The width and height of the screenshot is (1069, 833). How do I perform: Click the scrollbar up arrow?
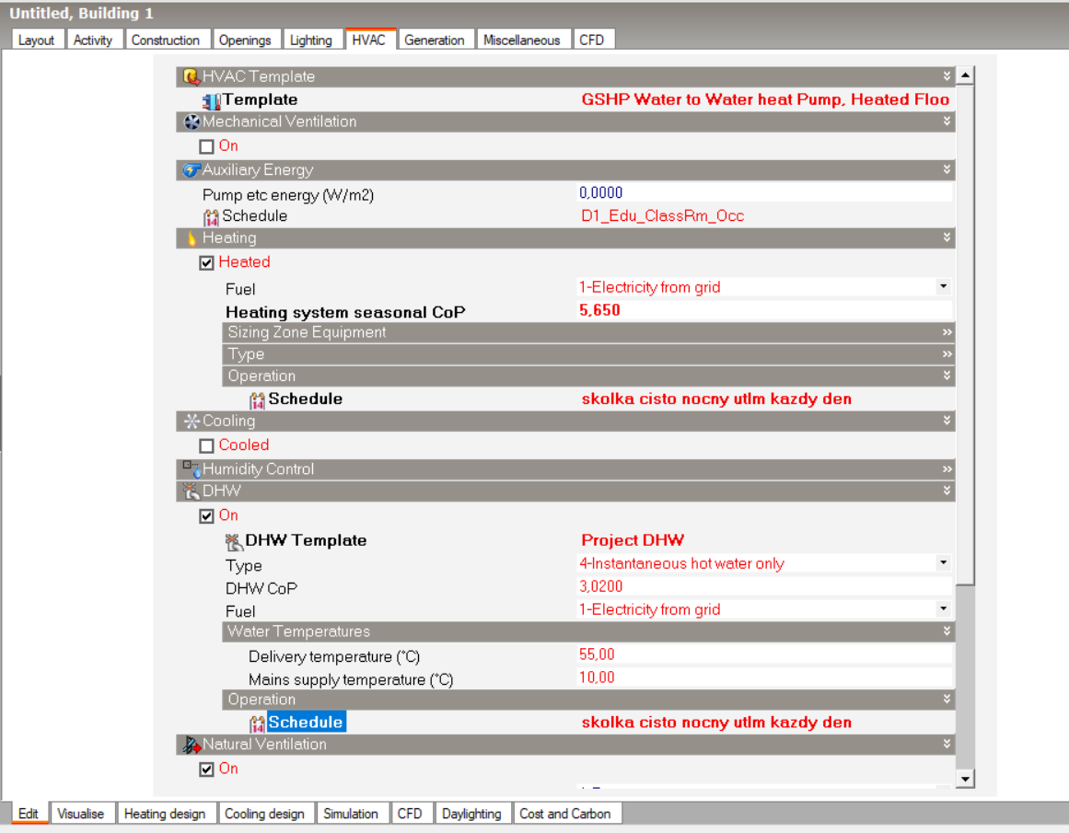(965, 75)
